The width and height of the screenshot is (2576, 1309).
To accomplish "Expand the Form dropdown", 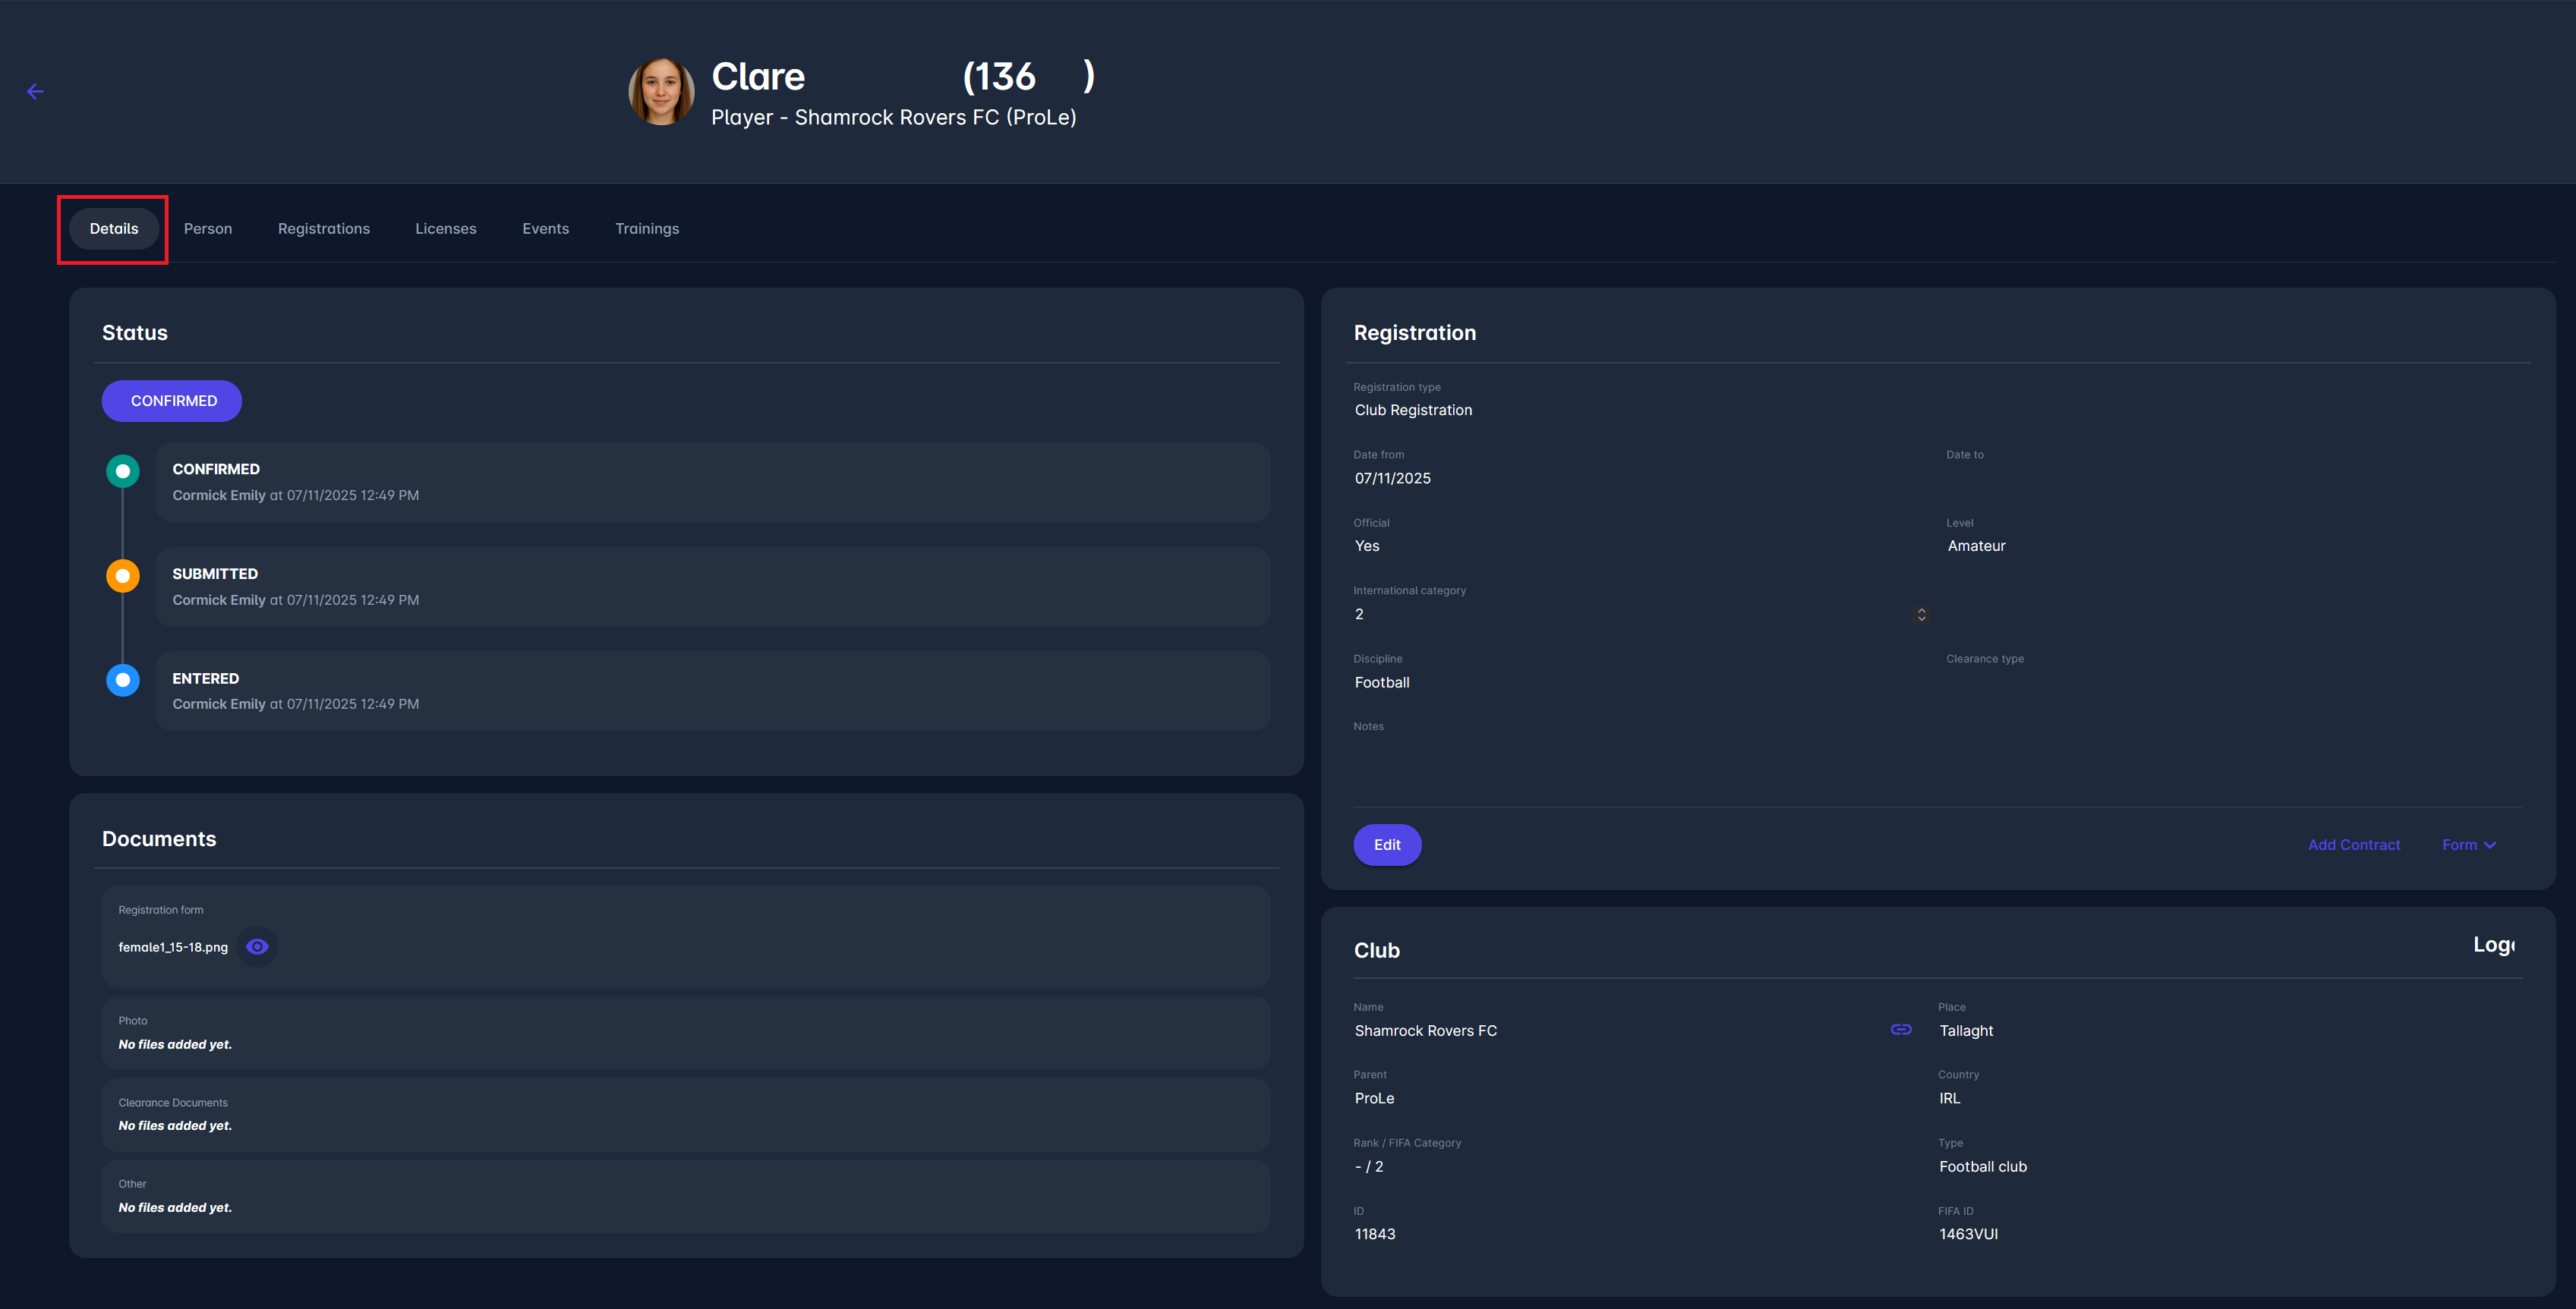I will click(x=2468, y=845).
